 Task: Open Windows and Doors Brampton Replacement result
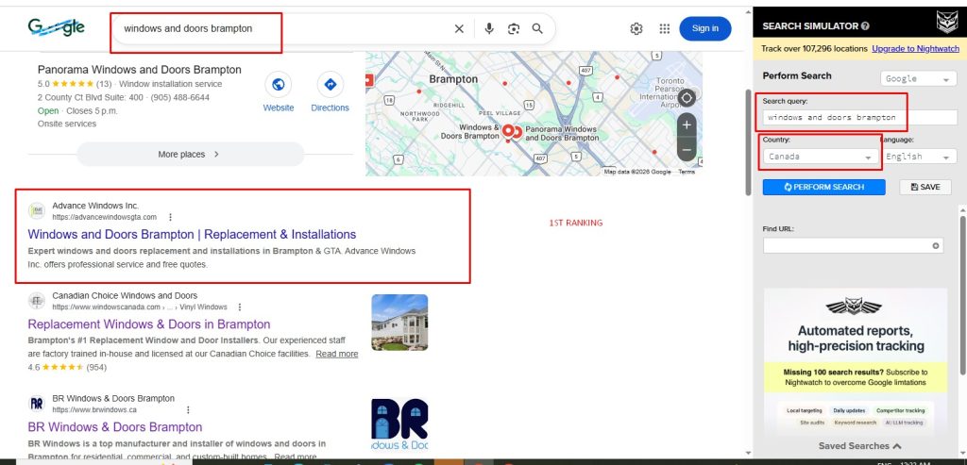[192, 235]
